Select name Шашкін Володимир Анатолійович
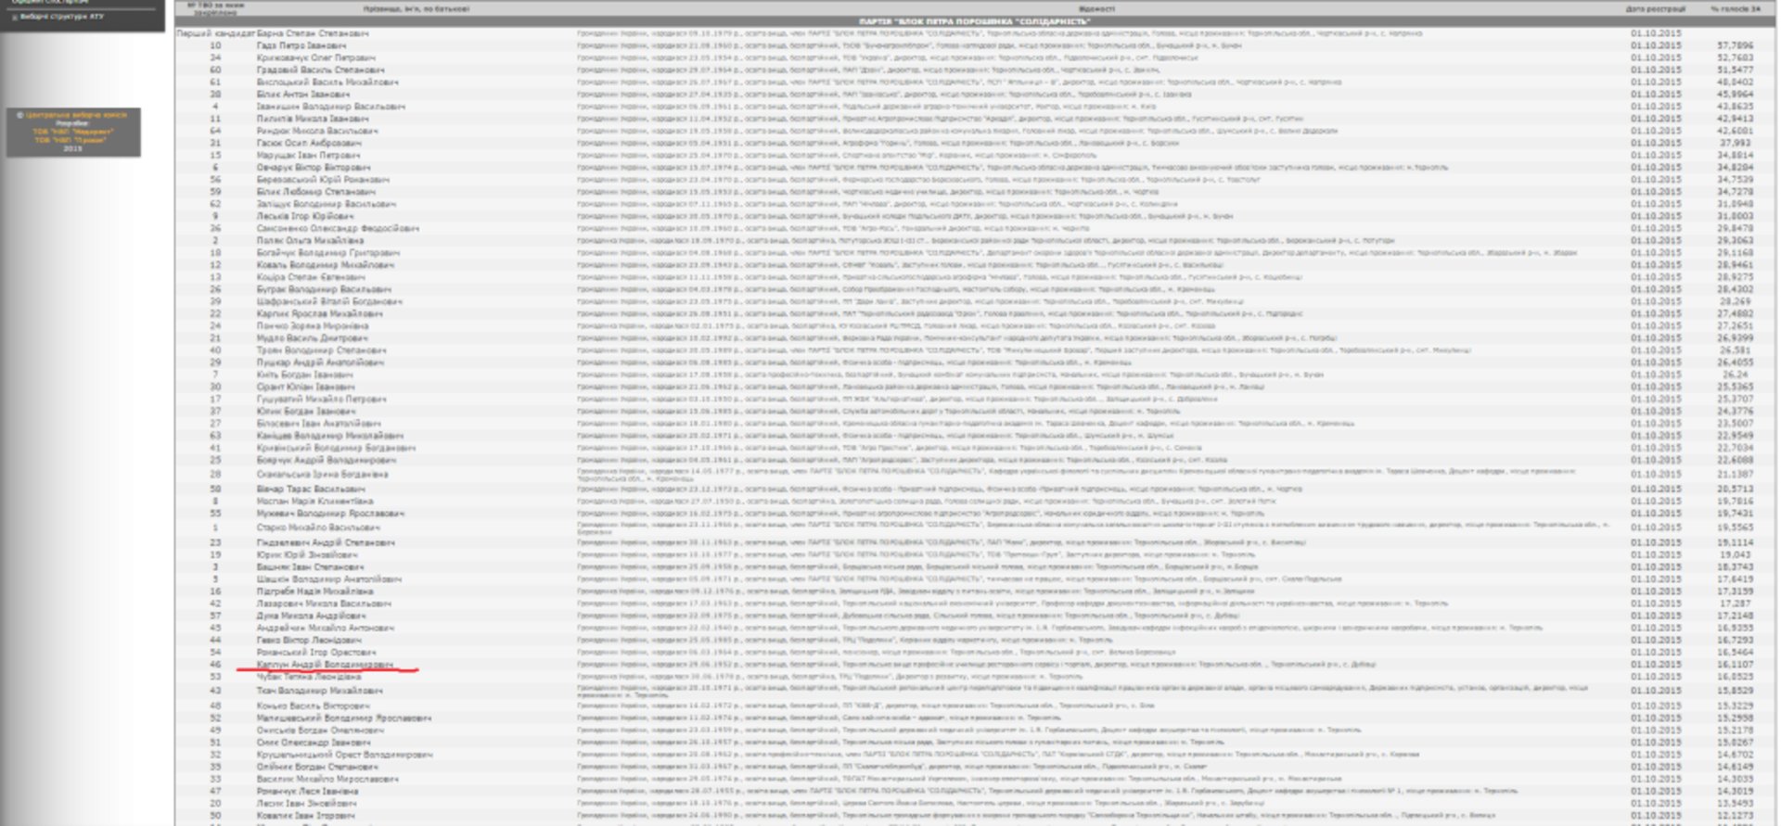 click(x=329, y=578)
